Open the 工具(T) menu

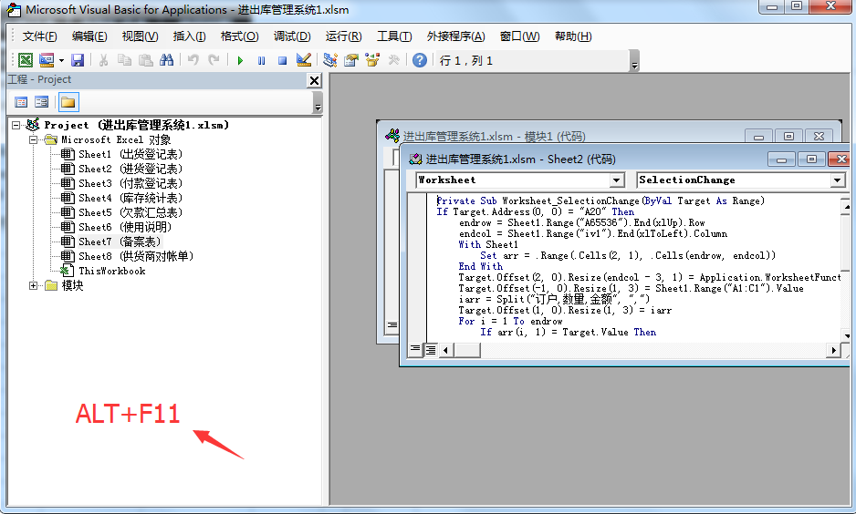point(394,36)
